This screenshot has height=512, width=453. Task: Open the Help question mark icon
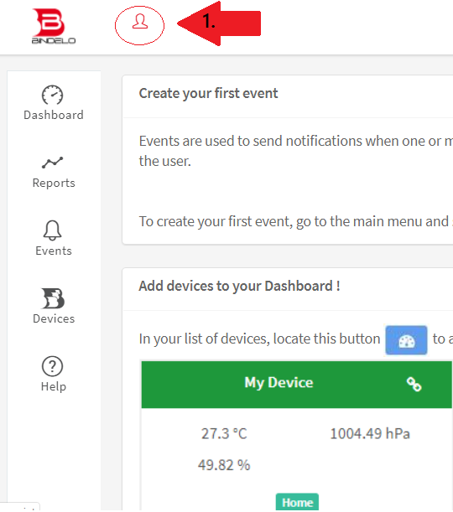point(52,366)
